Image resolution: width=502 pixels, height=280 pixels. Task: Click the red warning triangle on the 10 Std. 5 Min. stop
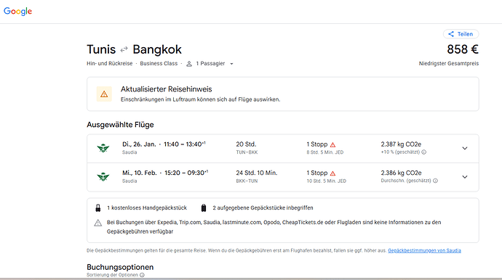333,173
